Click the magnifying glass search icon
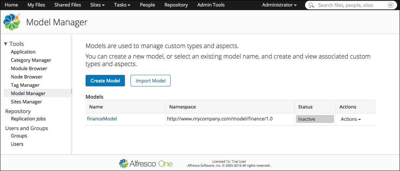Image resolution: width=400 pixels, height=171 pixels. 311,5
